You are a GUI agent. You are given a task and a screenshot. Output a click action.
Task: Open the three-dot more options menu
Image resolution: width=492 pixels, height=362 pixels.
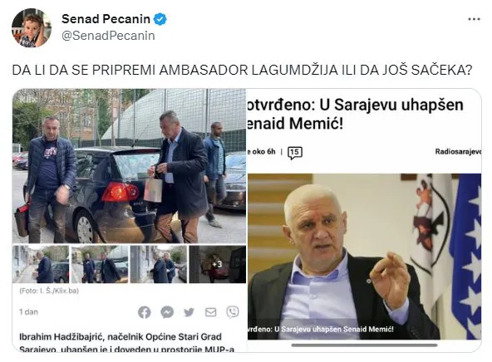pyautogui.click(x=474, y=19)
